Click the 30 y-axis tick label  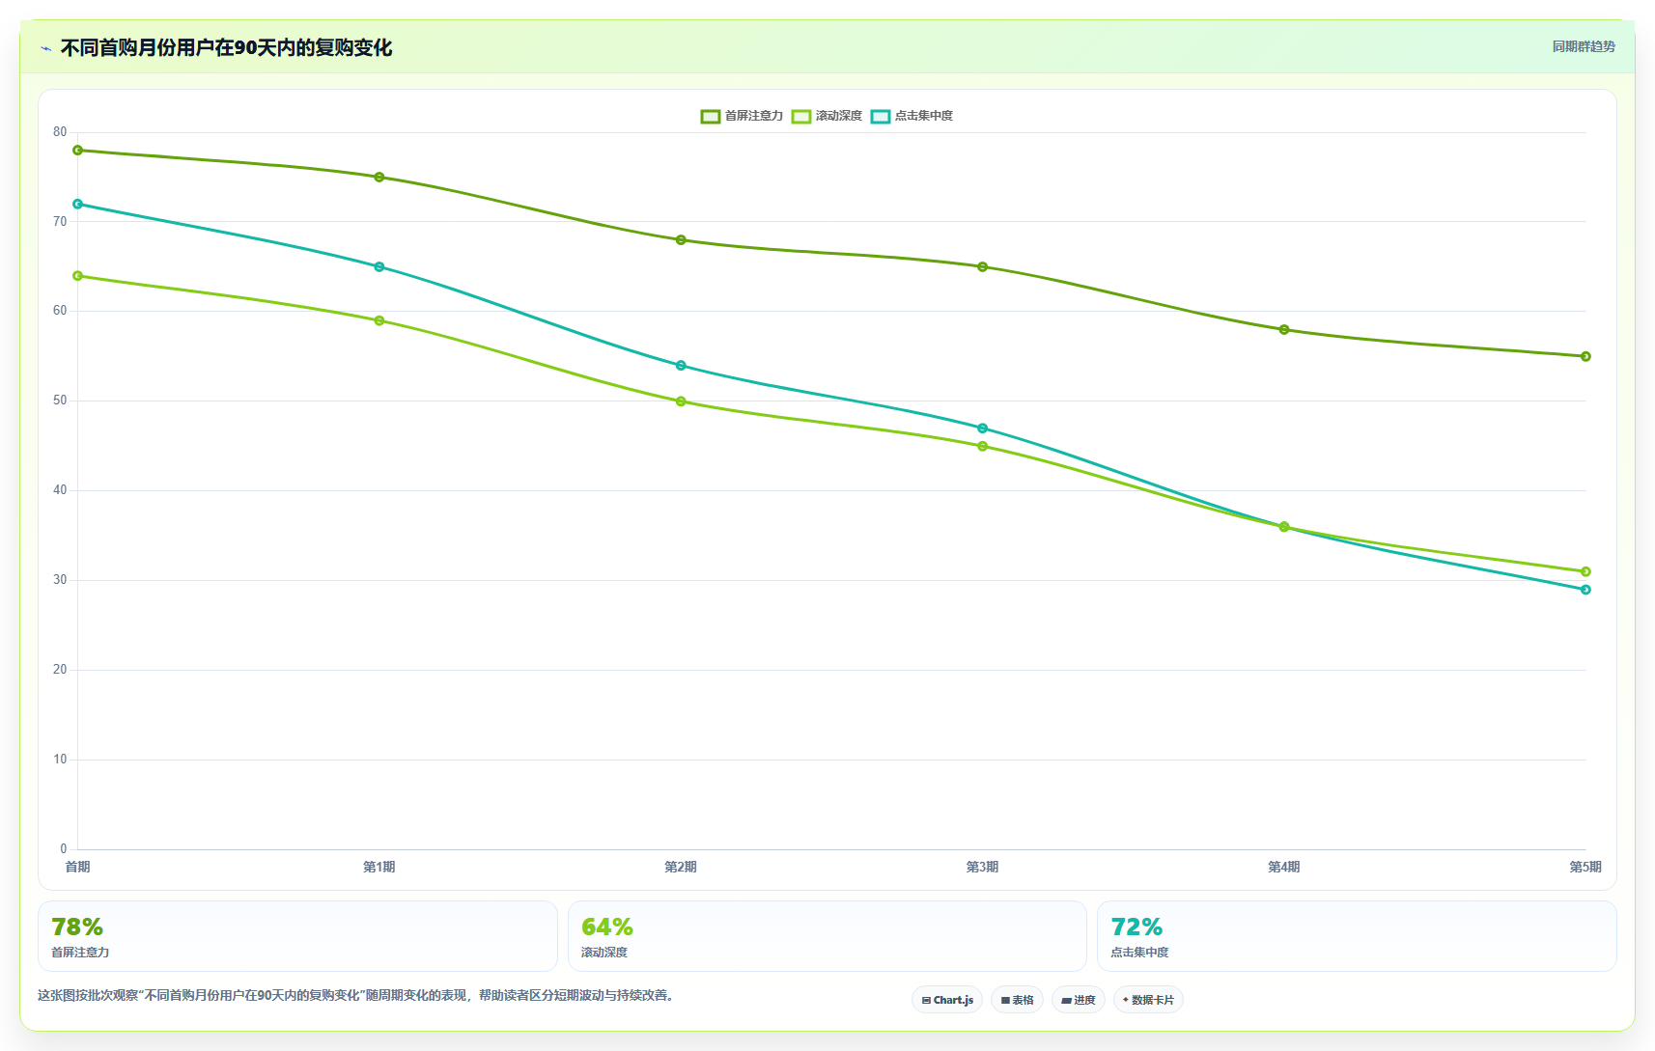61,580
